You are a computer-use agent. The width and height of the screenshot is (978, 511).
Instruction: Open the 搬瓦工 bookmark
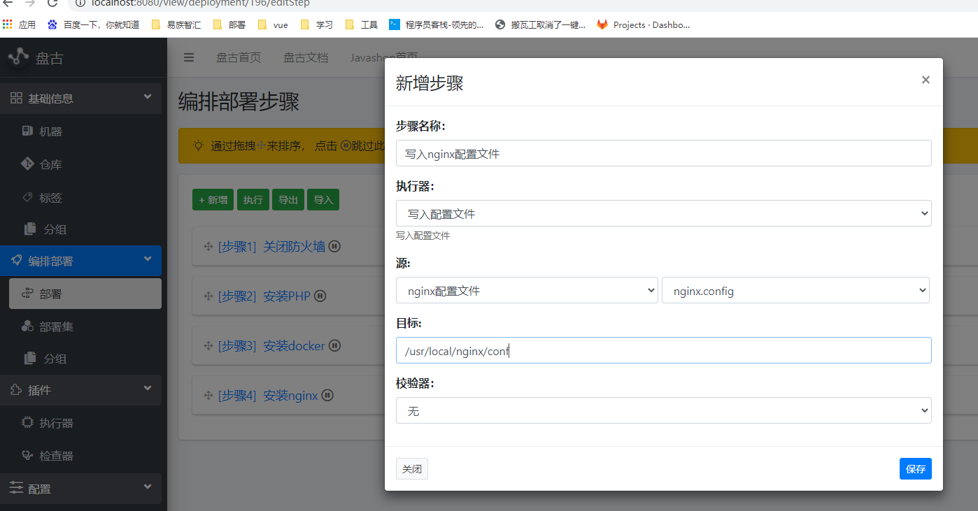tap(540, 24)
